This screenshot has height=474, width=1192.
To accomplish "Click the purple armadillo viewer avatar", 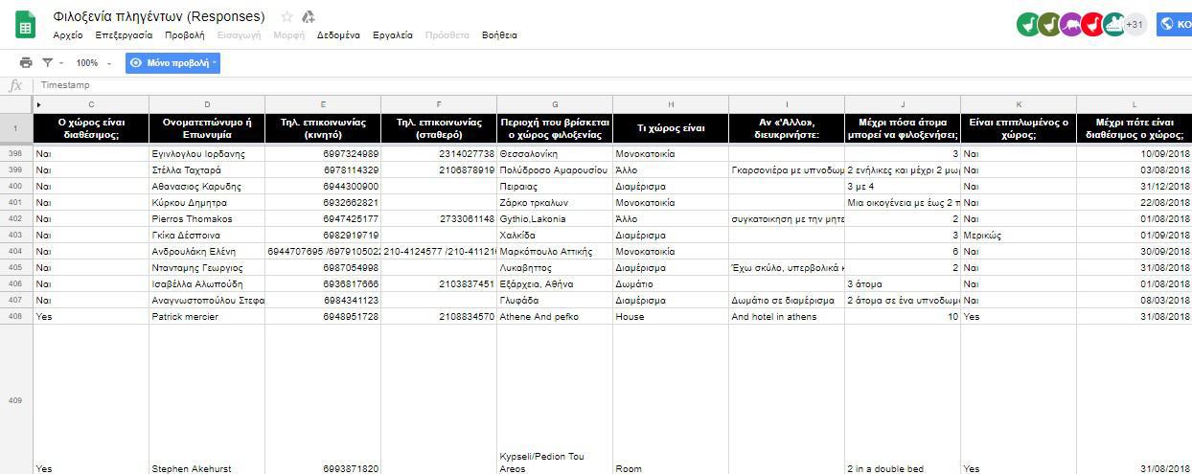I will point(1070,24).
